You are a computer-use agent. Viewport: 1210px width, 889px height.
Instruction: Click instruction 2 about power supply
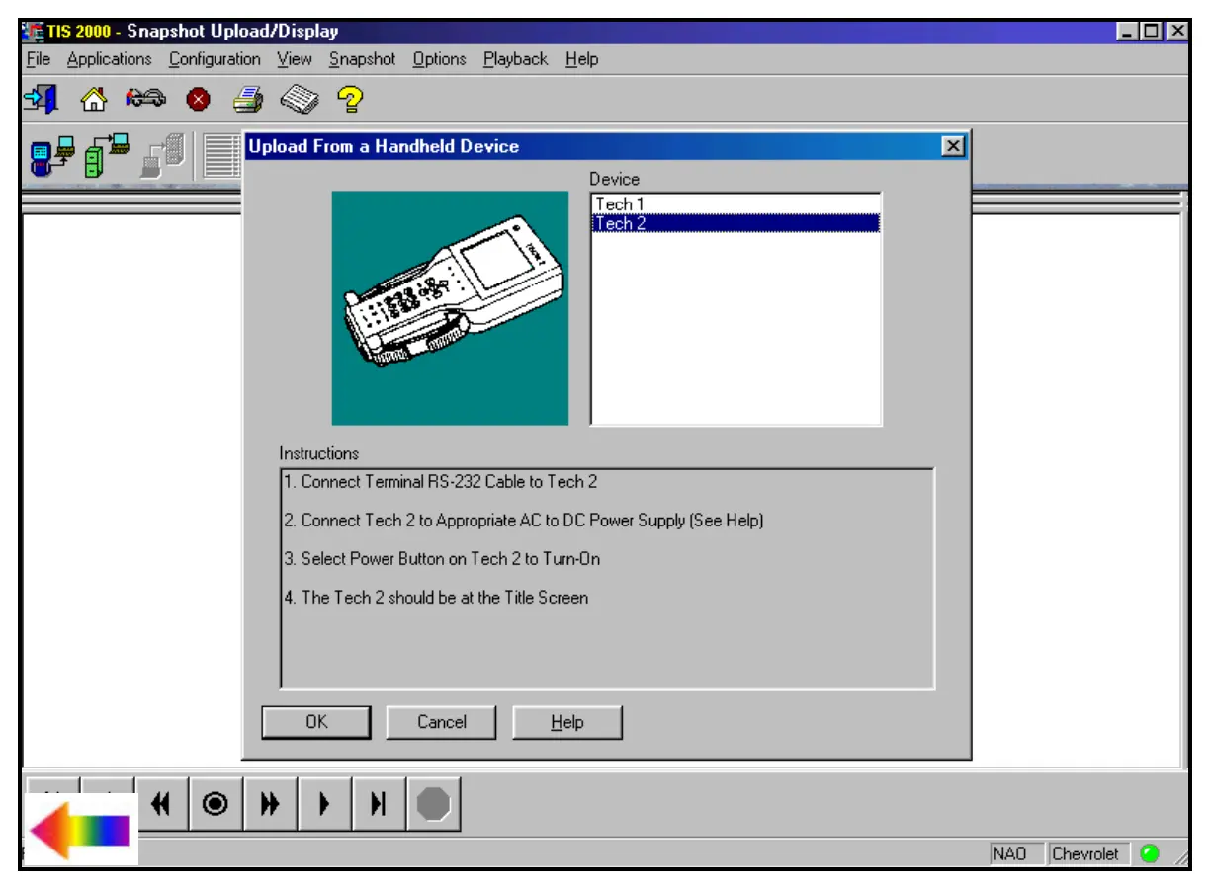[x=524, y=520]
